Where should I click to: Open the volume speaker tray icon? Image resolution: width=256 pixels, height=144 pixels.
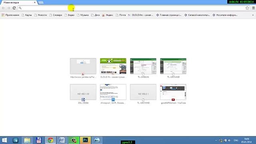[230, 140]
